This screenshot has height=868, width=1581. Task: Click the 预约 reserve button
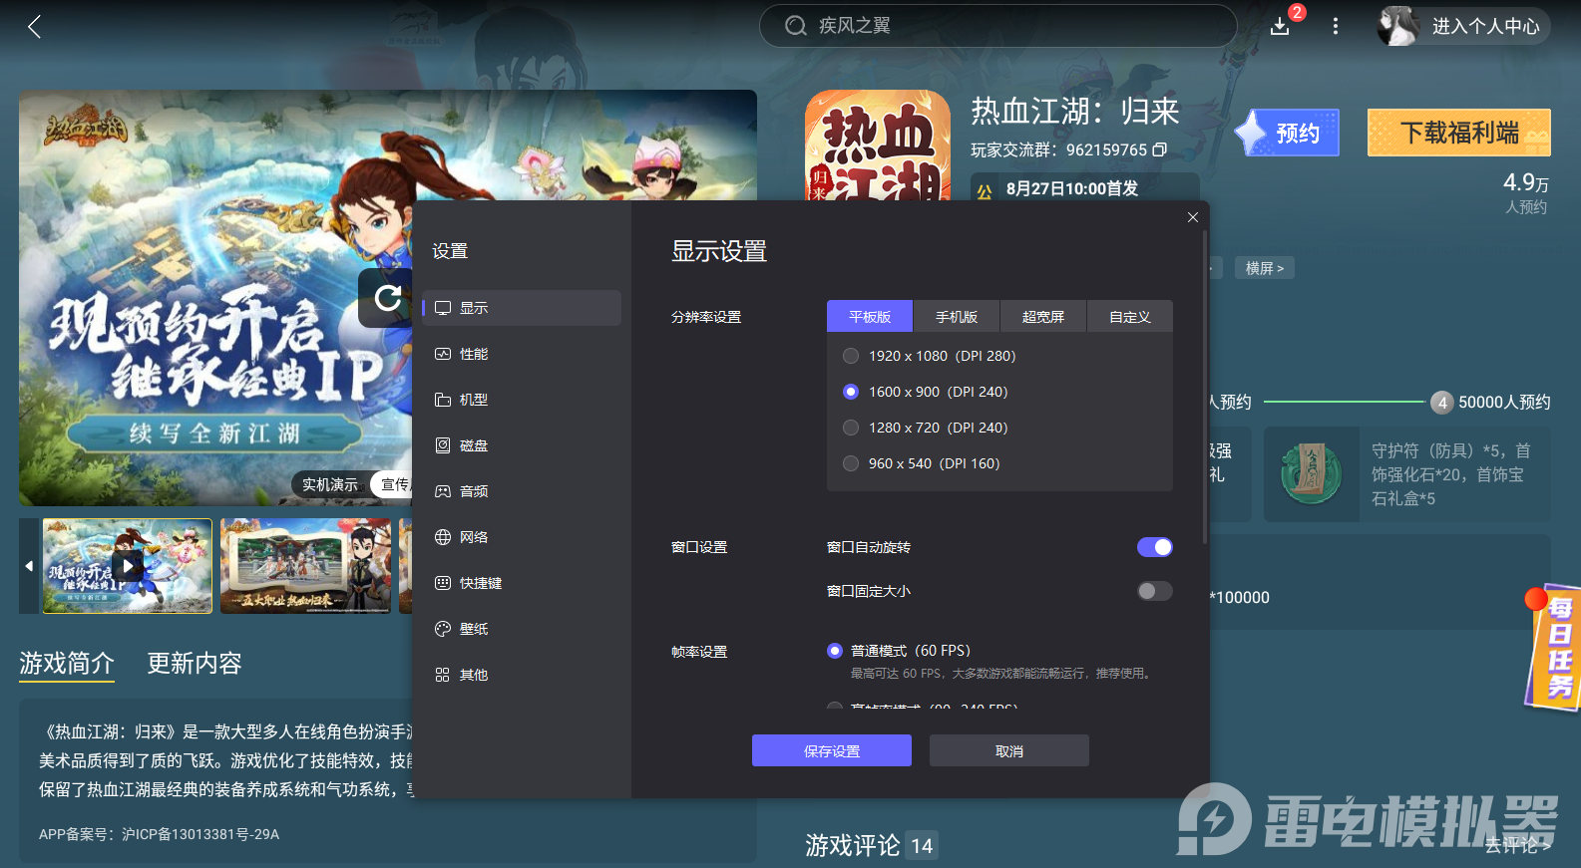[1288, 133]
